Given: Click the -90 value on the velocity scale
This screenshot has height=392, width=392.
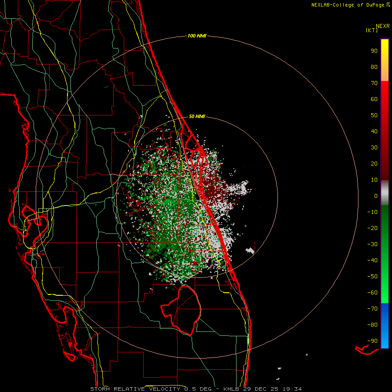Looking at the screenshot, I should pyautogui.click(x=372, y=341).
